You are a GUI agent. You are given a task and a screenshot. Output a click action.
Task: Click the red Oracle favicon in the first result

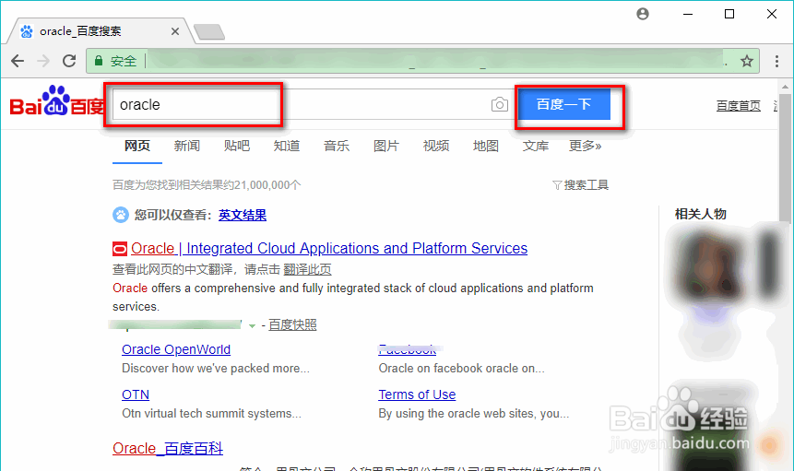120,248
